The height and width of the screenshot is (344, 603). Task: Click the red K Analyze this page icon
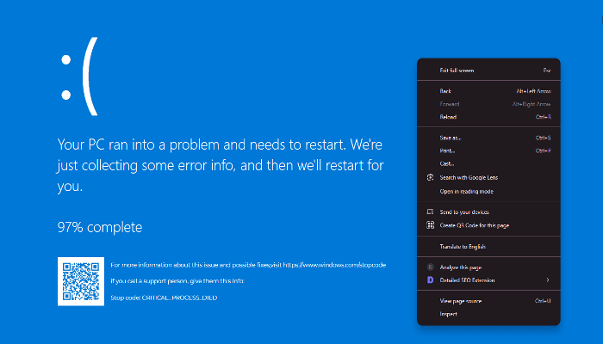[x=431, y=267]
